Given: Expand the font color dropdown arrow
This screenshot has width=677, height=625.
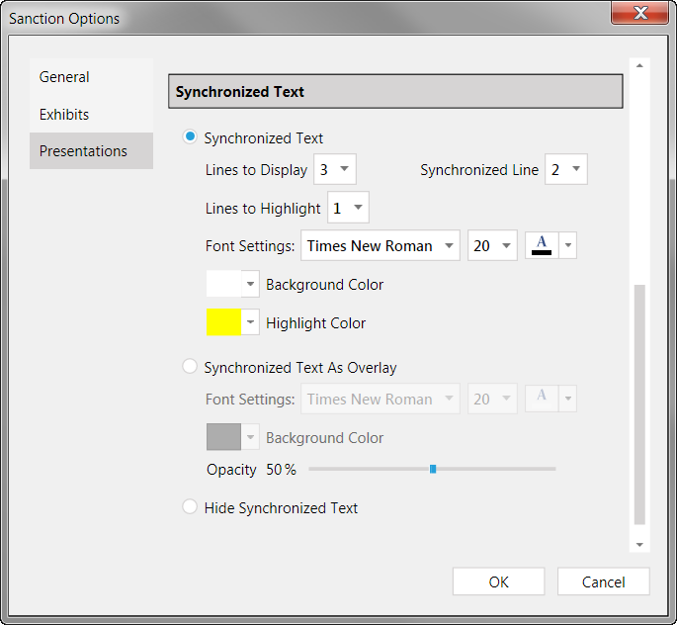Looking at the screenshot, I should pos(568,245).
